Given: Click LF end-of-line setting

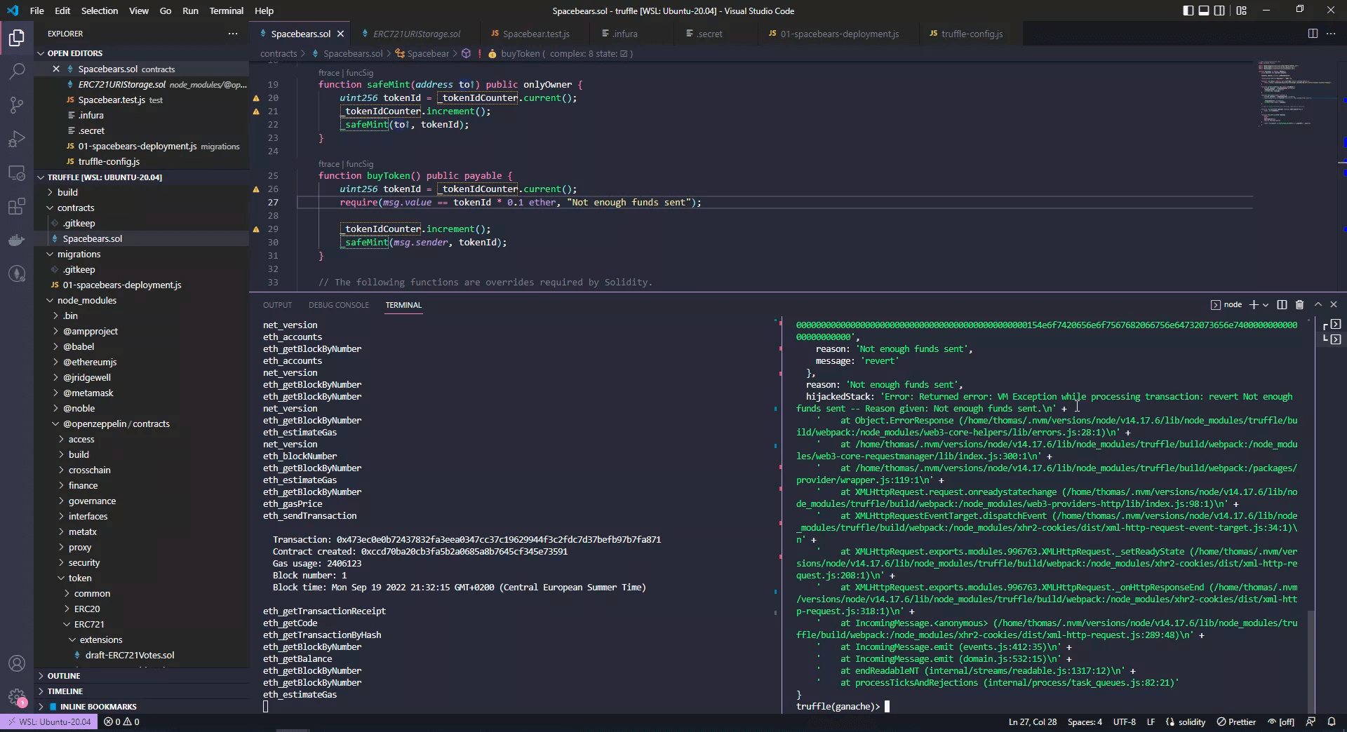Looking at the screenshot, I should 1151,721.
